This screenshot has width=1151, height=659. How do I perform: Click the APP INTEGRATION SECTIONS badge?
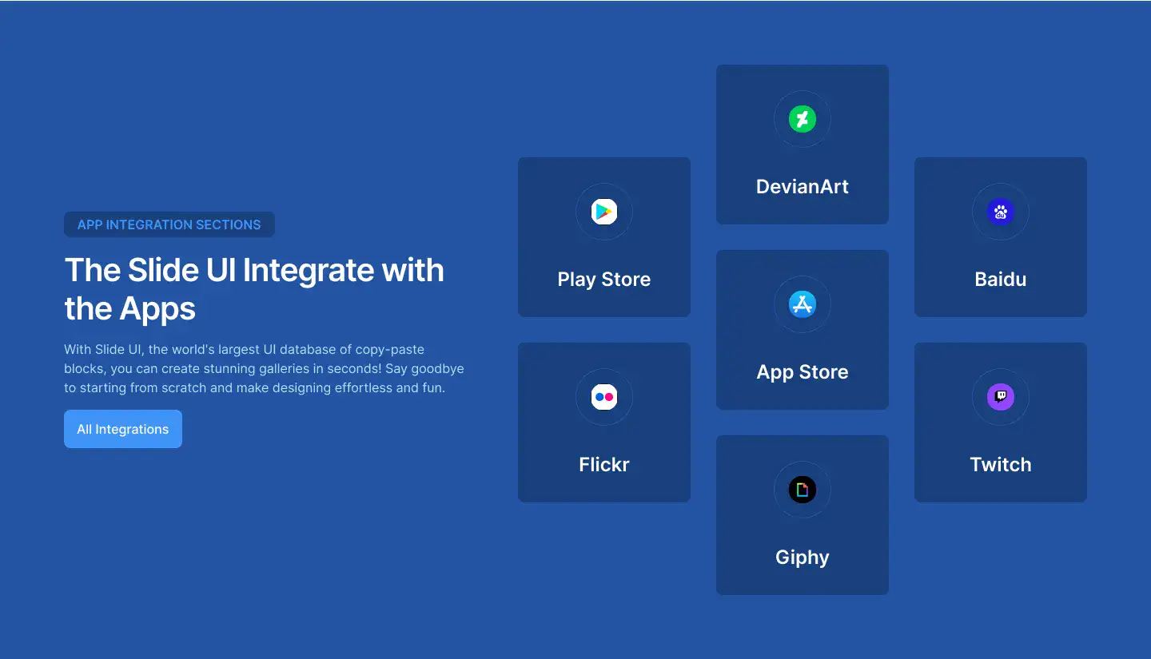169,224
